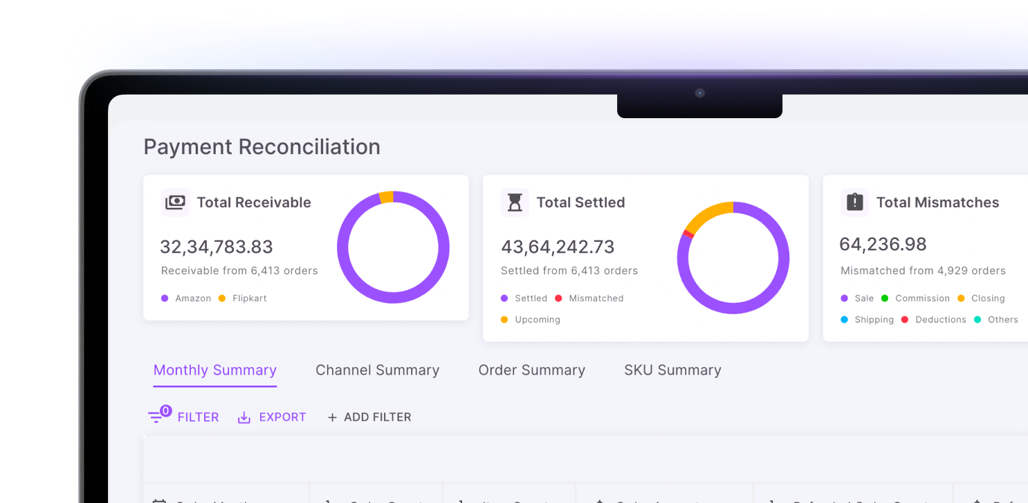This screenshot has height=503, width=1028.
Task: Click the hourglass icon beside Total Settled
Action: [515, 202]
